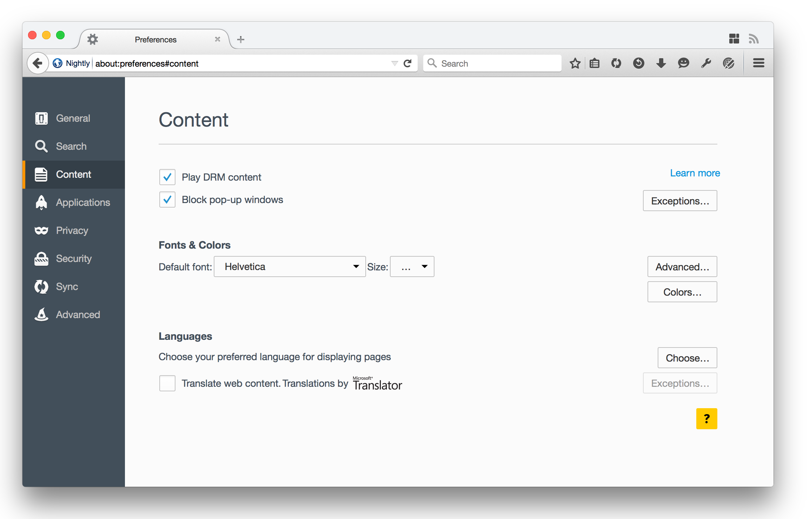This screenshot has height=519, width=810.
Task: Open the history clock icon
Action: [x=638, y=63]
